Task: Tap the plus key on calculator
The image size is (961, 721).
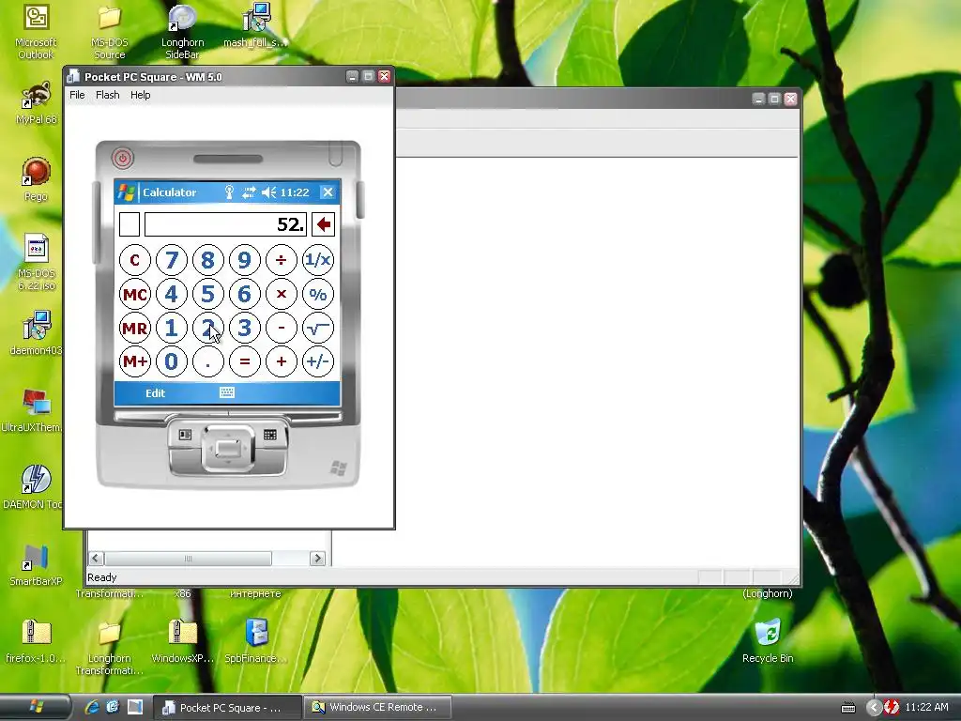Action: [282, 361]
